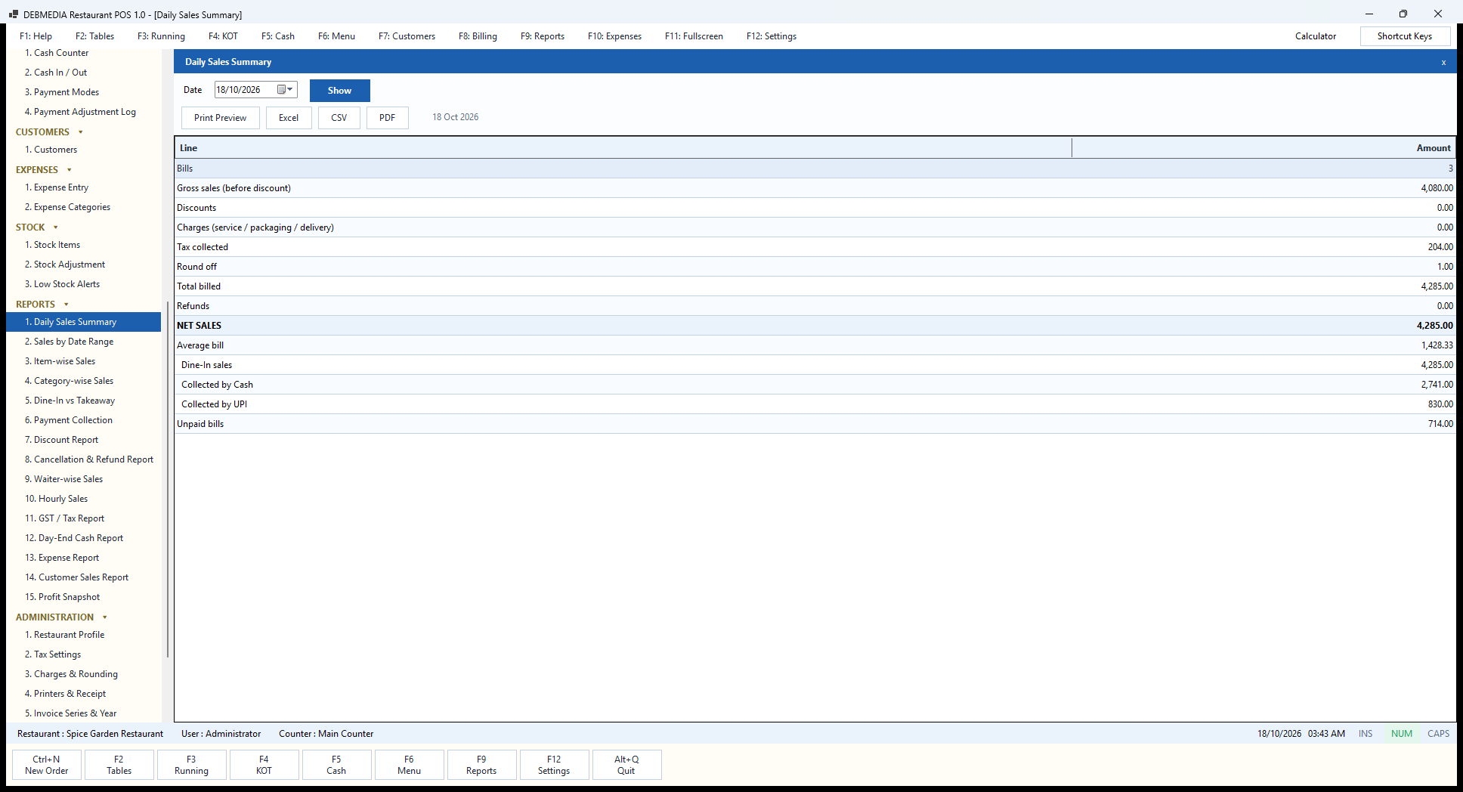Click the F4 KOT bottom button

(x=264, y=765)
